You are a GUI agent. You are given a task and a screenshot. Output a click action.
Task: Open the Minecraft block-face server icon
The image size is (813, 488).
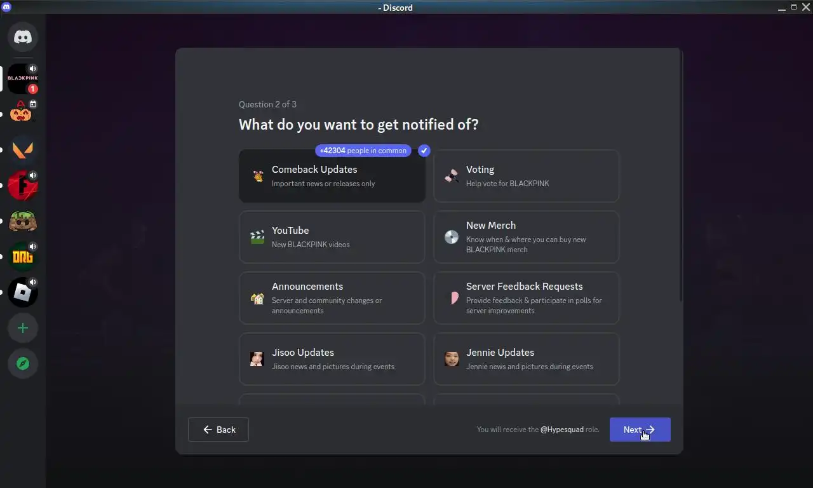coord(23,221)
